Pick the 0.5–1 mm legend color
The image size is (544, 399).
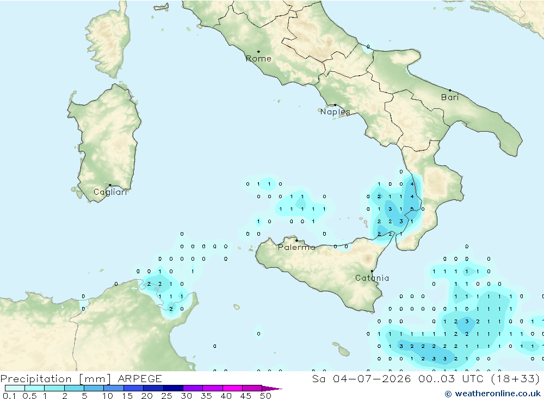coord(35,388)
